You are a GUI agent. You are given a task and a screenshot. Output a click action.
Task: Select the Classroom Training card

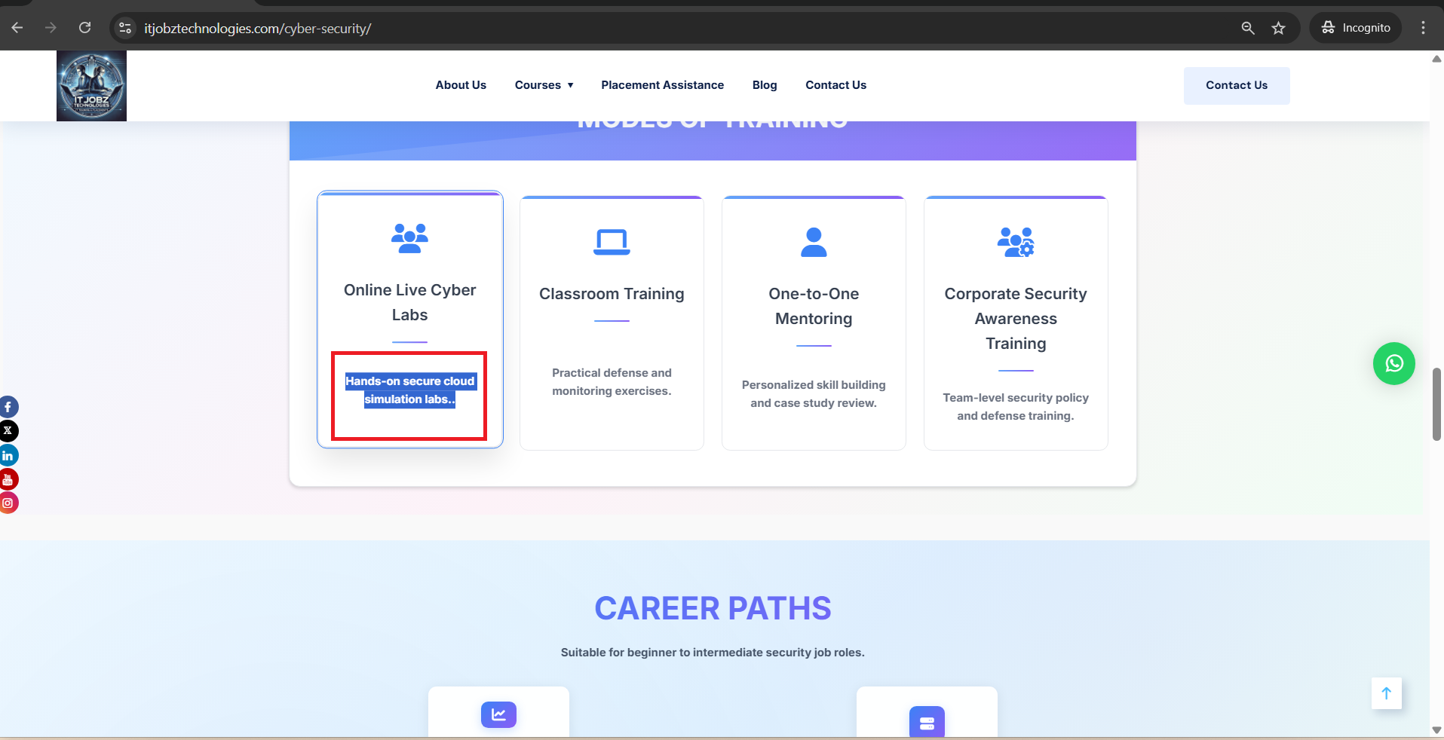point(612,323)
